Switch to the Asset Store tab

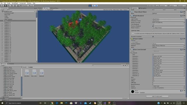point(54,8)
